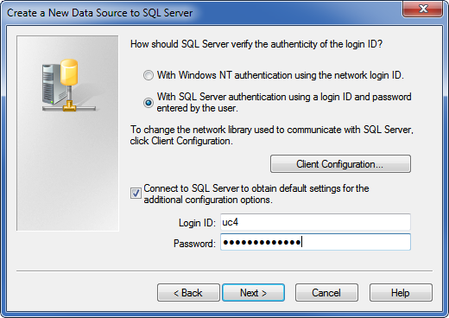Click the 'How should SQL Server verify' question text
The height and width of the screenshot is (318, 449).
click(256, 44)
